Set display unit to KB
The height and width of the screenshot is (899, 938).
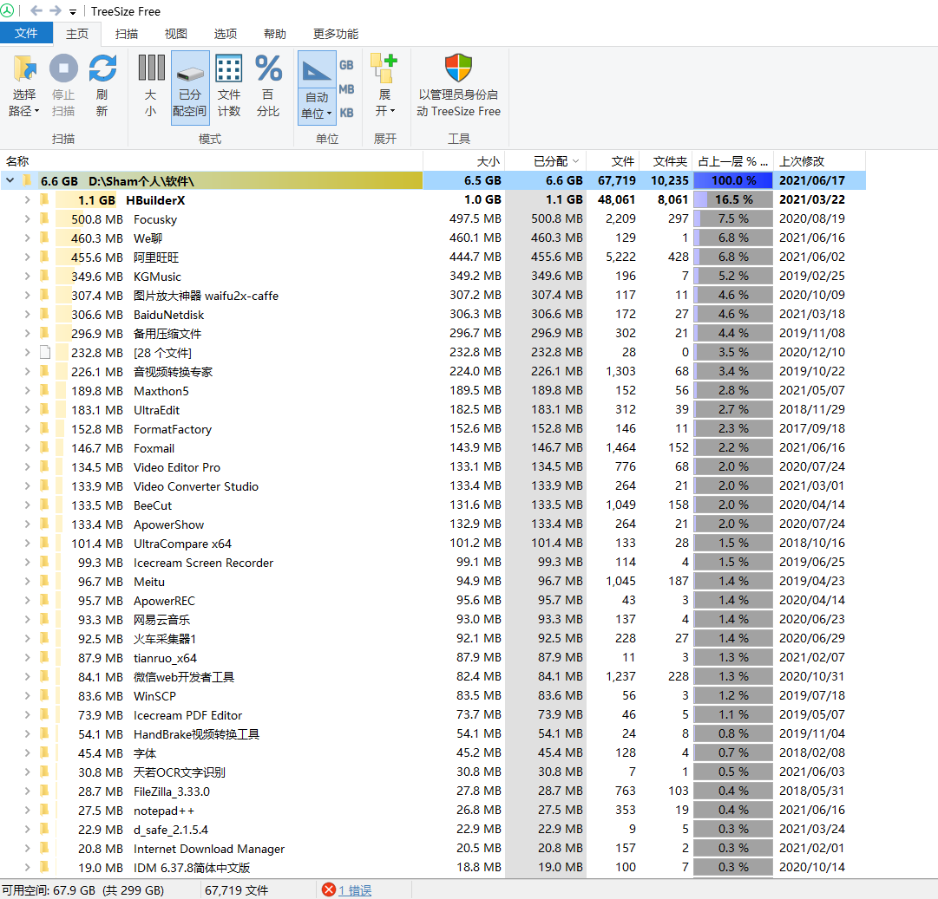[347, 113]
